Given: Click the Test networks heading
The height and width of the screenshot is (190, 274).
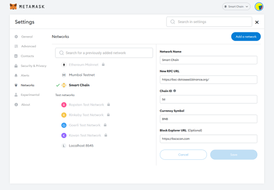Looking at the screenshot, I should [x=65, y=95].
